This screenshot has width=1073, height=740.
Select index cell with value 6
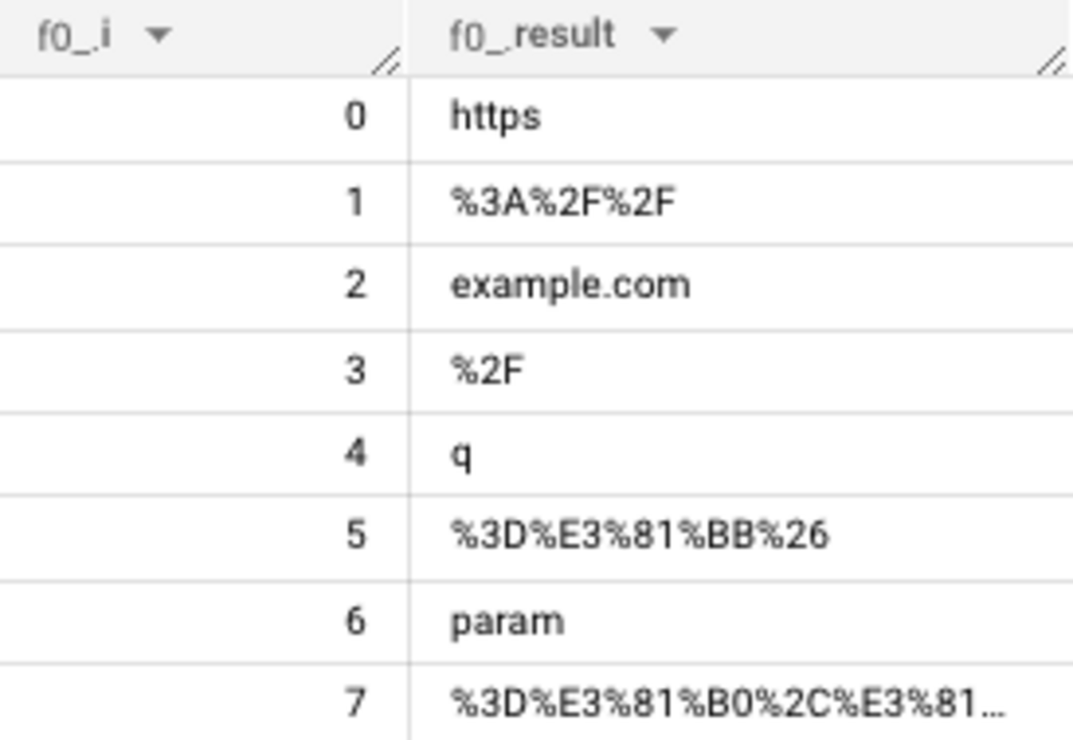point(354,621)
